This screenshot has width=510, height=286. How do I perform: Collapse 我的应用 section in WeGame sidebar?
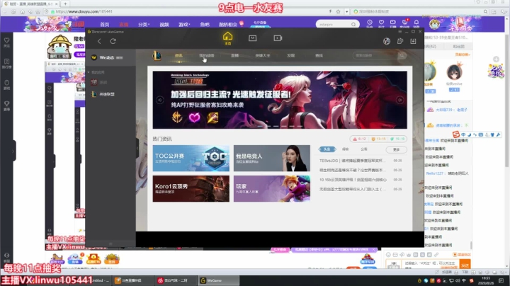point(89,72)
